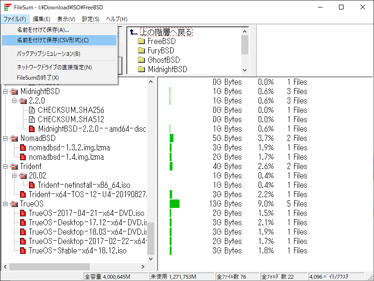Click the Trident 4G green usage bar

pyautogui.click(x=171, y=166)
